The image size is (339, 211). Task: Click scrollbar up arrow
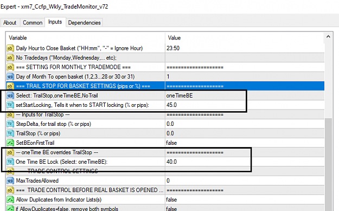328,37
